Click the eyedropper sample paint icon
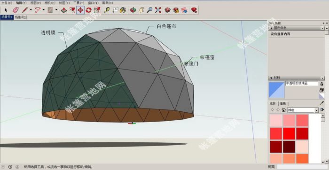Viewport: 329px width, 170px height. [x=321, y=103]
